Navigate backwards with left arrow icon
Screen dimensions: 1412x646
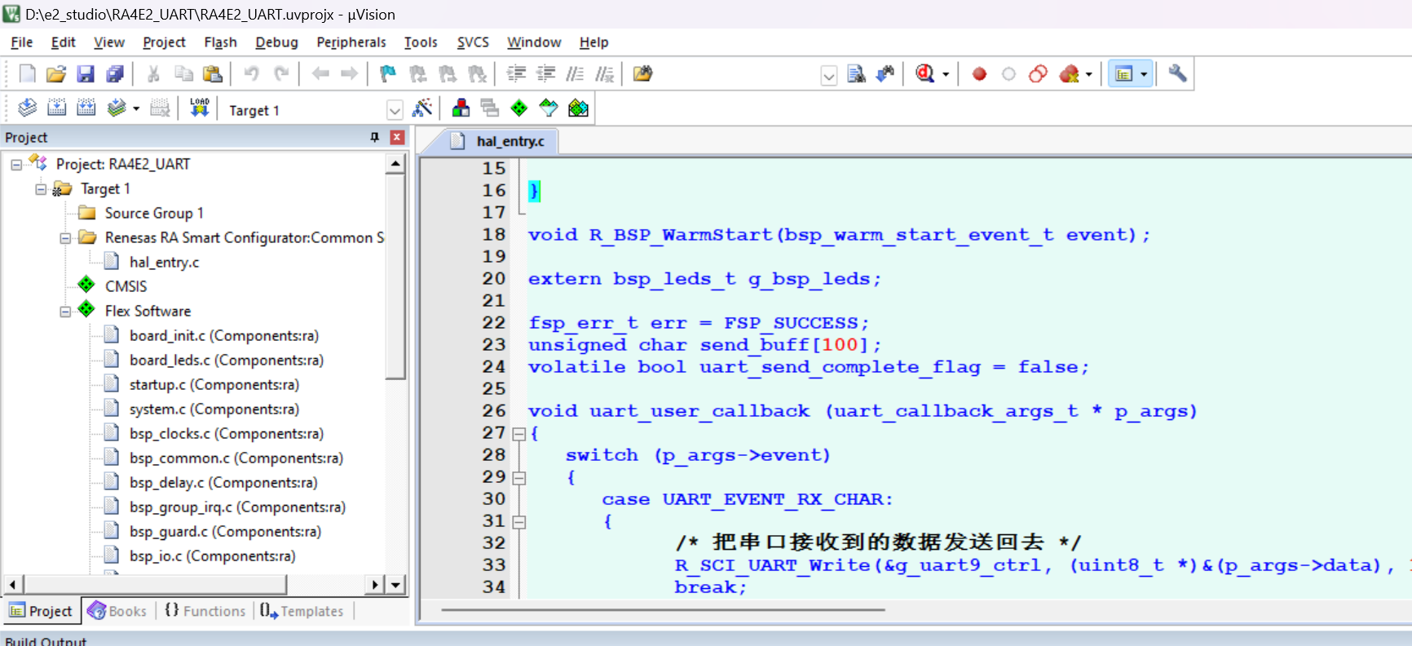tap(320, 74)
